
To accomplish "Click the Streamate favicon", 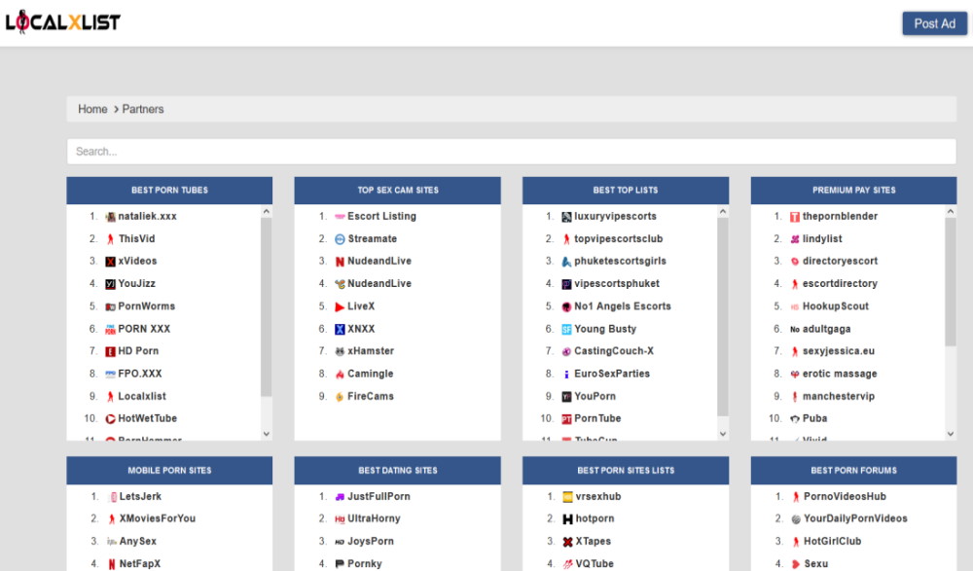I will click(x=340, y=239).
